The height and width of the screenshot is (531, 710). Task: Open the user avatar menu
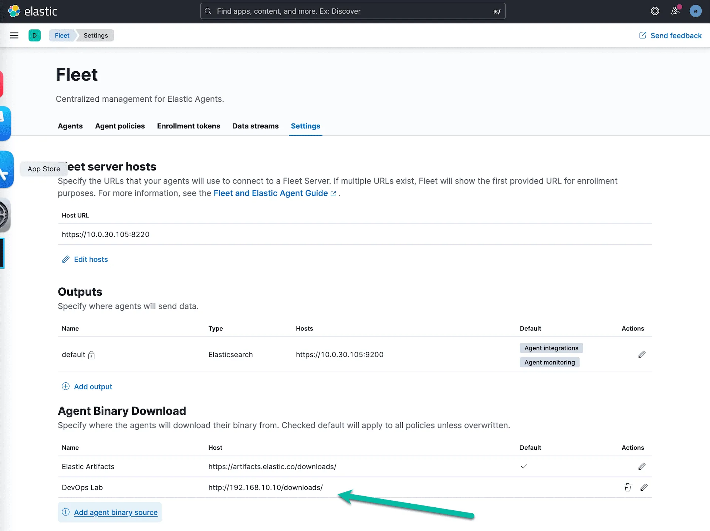(x=696, y=11)
